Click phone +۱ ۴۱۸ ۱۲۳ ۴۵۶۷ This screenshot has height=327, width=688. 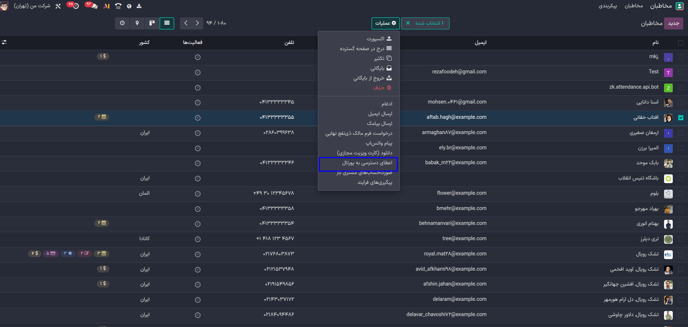coord(275,239)
